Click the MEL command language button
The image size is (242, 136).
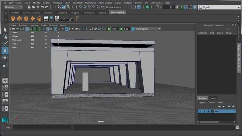[8, 127]
